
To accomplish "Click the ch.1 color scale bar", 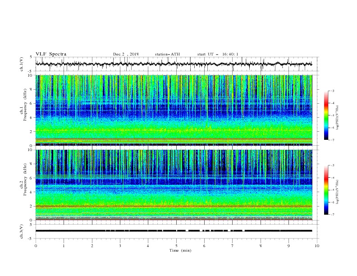I will click(x=326, y=115).
